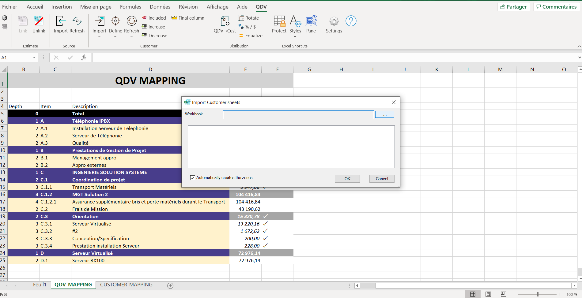Open the Name Box dropdown
Screen dimensions: 582x298
tap(34, 58)
